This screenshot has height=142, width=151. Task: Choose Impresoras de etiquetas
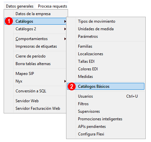click(x=36, y=46)
